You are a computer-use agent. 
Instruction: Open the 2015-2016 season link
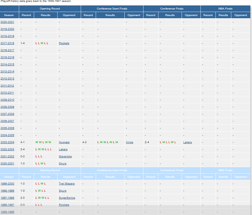(7, 57)
